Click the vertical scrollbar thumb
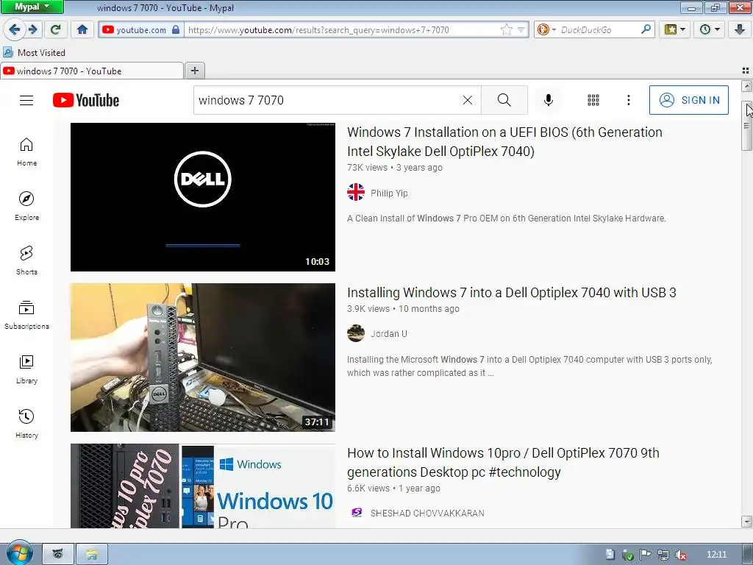This screenshot has height=565, width=753. [746, 126]
